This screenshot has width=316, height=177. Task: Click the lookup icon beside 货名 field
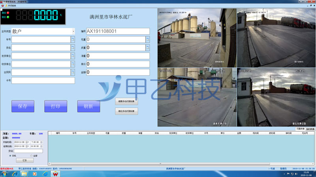click(73, 48)
